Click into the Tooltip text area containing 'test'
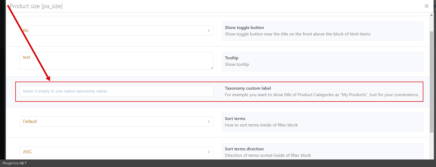The height and width of the screenshot is (167, 436). click(116, 61)
